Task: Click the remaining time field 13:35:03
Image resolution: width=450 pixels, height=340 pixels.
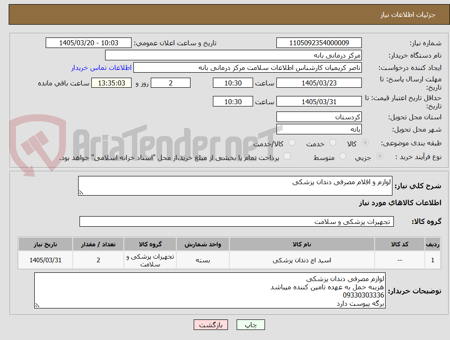Action: point(111,83)
